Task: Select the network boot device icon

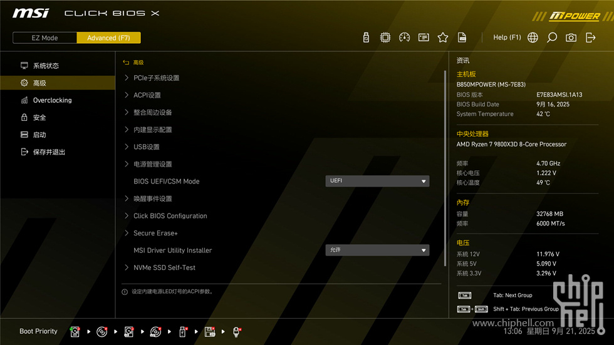Action: pos(237,332)
